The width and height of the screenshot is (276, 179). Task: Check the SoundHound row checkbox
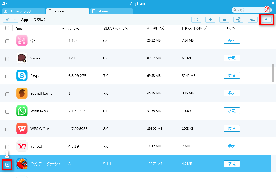[x=7, y=94]
